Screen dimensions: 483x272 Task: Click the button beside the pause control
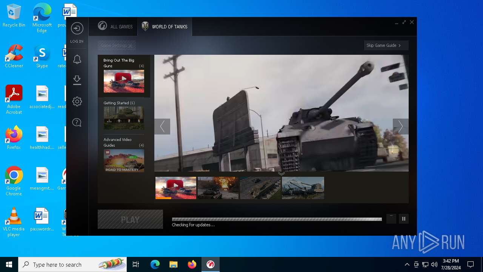click(x=391, y=219)
